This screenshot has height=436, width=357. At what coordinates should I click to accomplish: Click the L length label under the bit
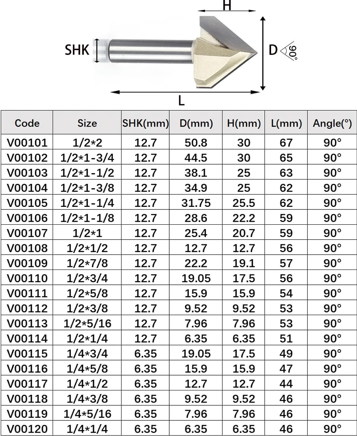click(x=181, y=100)
